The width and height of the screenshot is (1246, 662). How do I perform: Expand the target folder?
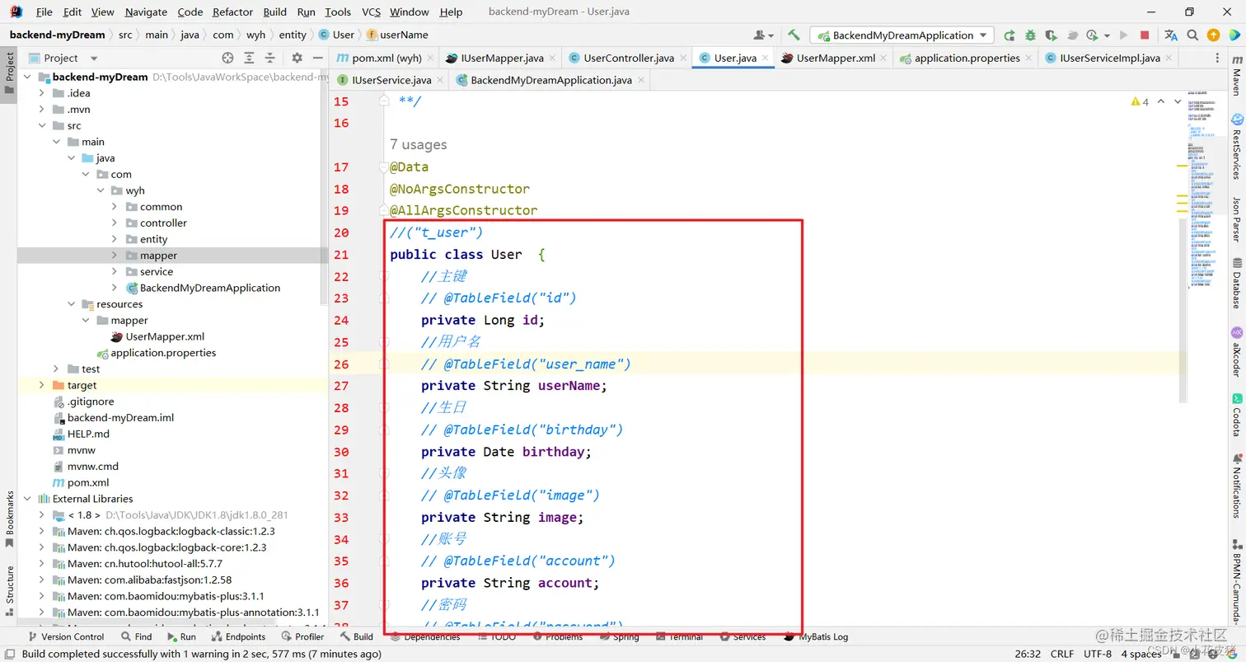[x=42, y=385]
